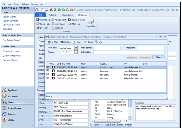Open Journal Notes activity

point(77,20)
